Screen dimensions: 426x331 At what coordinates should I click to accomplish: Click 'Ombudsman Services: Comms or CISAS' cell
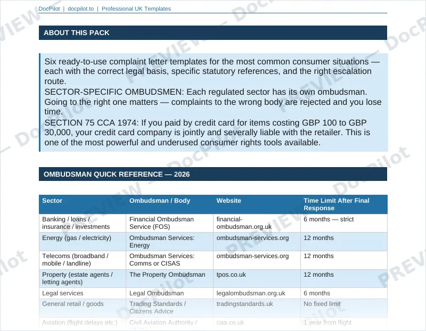click(169, 260)
